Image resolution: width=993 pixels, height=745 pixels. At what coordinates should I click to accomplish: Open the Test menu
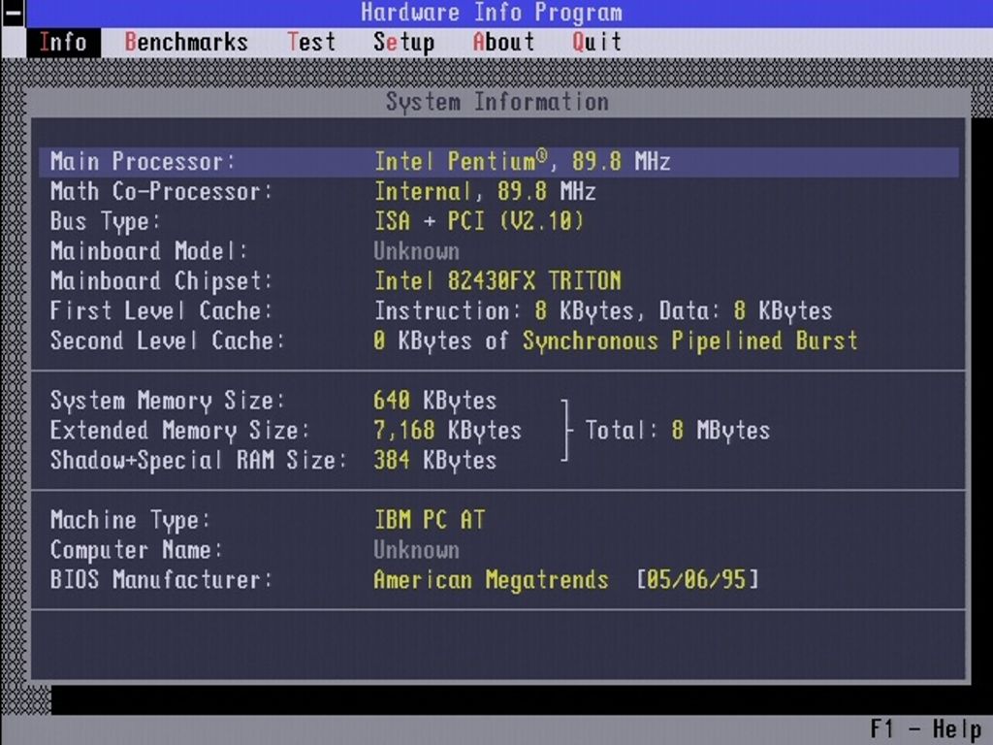point(311,43)
